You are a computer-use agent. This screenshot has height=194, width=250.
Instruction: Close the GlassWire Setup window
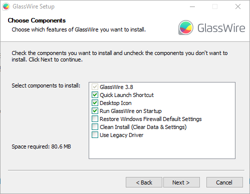point(238,6)
